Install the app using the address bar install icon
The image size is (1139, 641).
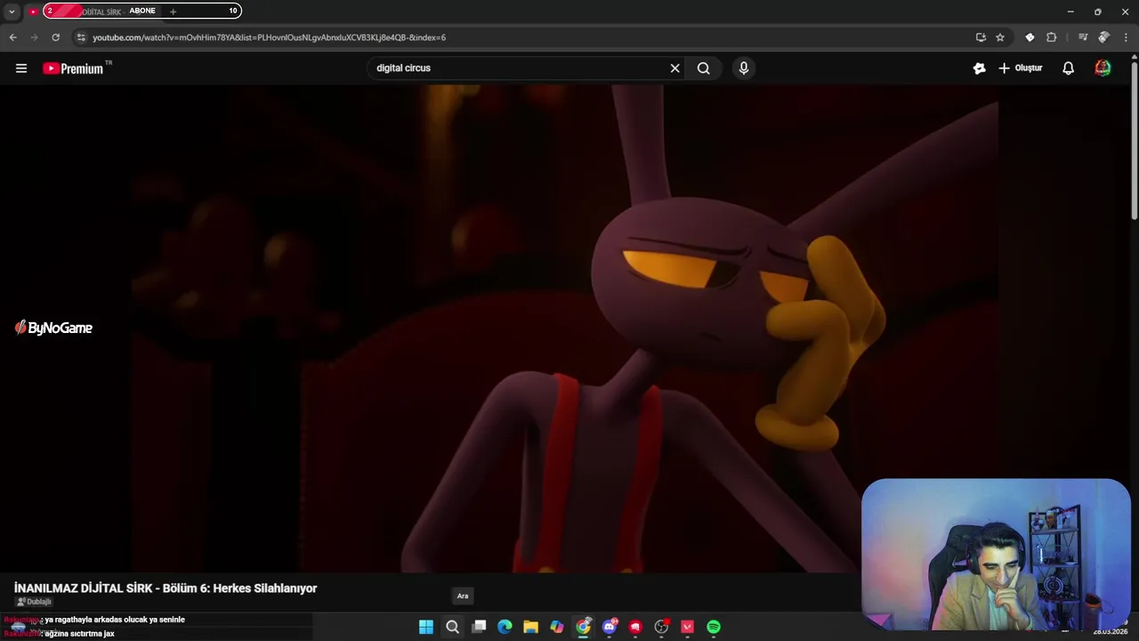coord(981,37)
